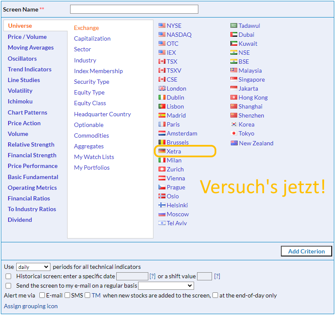The width and height of the screenshot is (336, 315).
Task: Click the Portuguese flag beside Lisbon
Action: [162, 106]
